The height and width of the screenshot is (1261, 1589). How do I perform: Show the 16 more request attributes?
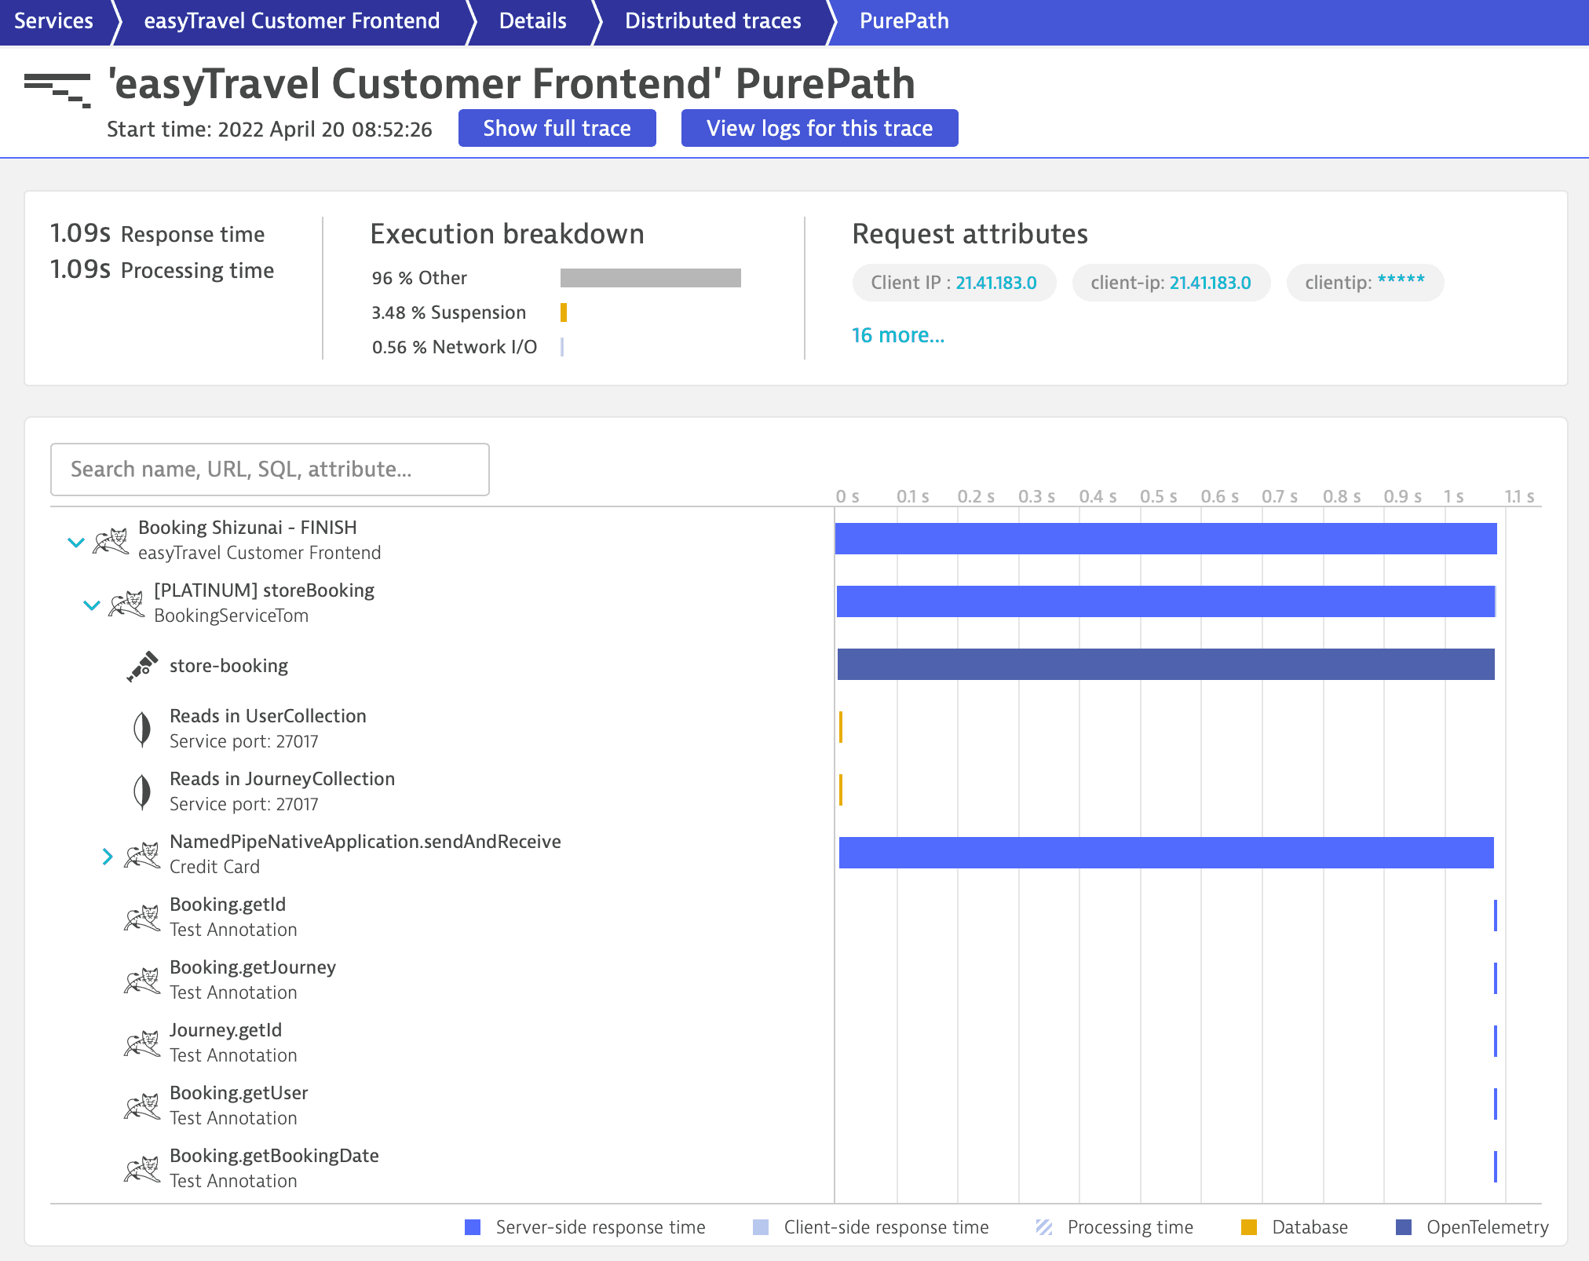(x=898, y=335)
